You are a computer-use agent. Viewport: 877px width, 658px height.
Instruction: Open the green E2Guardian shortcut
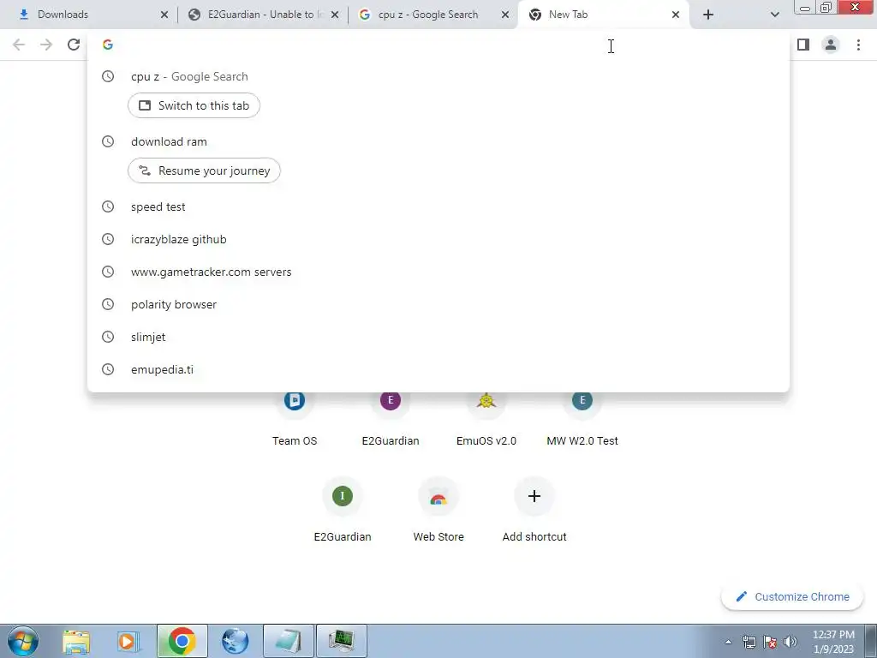click(343, 511)
